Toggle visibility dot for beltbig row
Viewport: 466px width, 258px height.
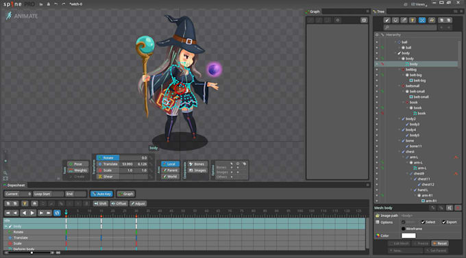click(377, 70)
